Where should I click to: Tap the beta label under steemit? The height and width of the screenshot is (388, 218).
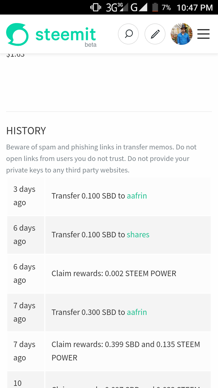91,45
